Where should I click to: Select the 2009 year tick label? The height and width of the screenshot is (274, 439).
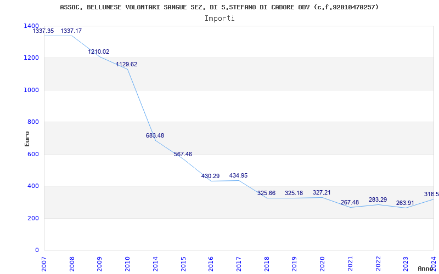pos(99,264)
